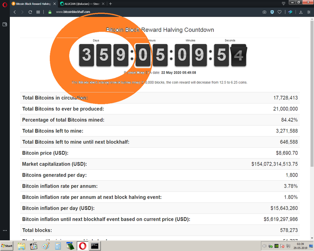Click the Total Bitcoins left to mine label
This screenshot has width=314, height=251.
53,131
